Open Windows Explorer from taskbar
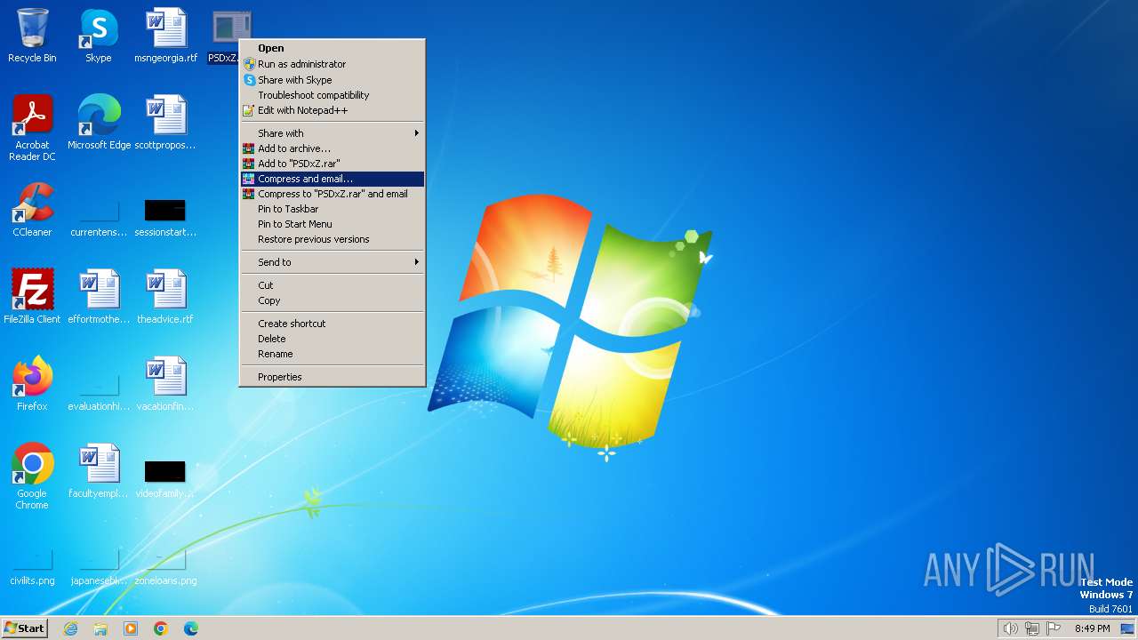Image resolution: width=1138 pixels, height=640 pixels. pos(100,628)
